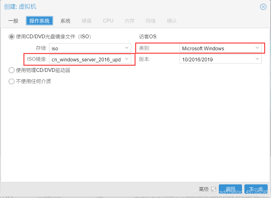Click the 返回 button

pos(230,189)
